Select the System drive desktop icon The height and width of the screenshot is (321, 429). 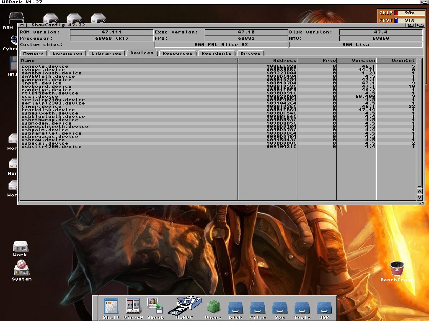(x=22, y=270)
